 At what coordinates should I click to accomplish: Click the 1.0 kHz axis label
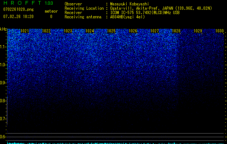pos(3,65)
